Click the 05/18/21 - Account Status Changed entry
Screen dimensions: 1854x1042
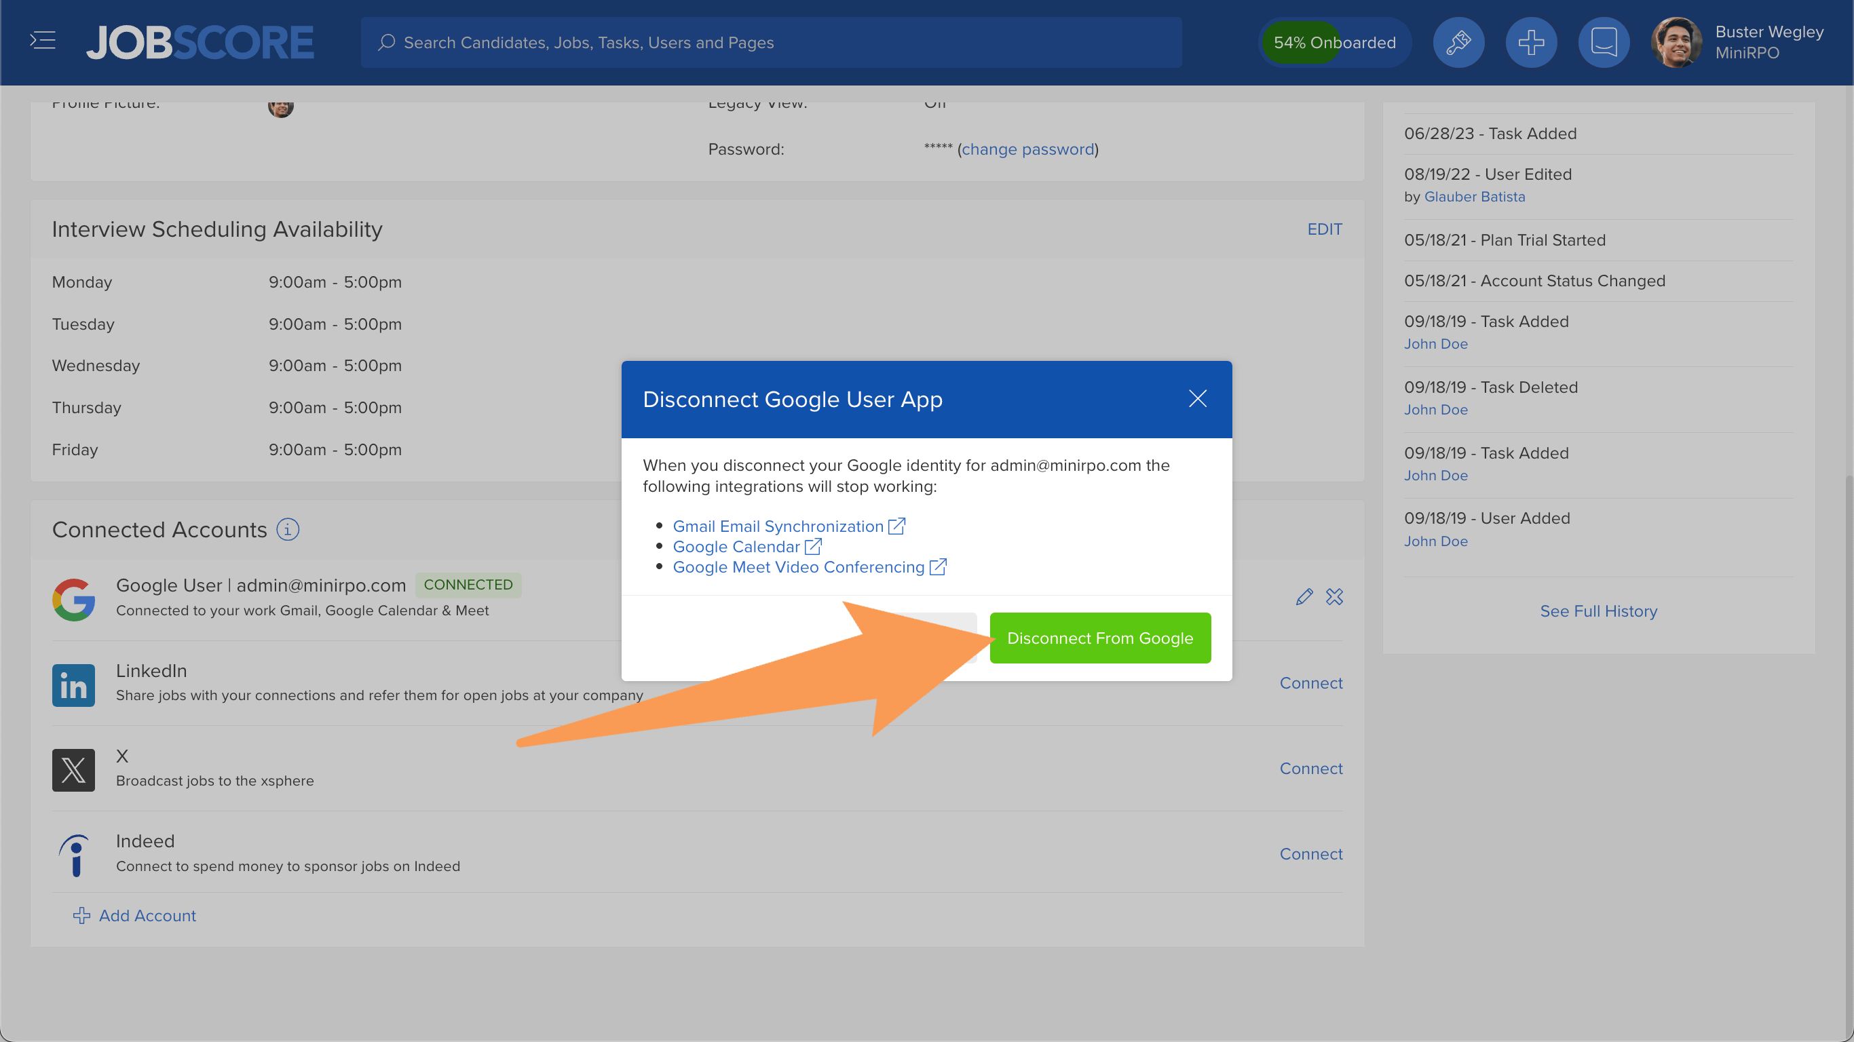(x=1534, y=281)
